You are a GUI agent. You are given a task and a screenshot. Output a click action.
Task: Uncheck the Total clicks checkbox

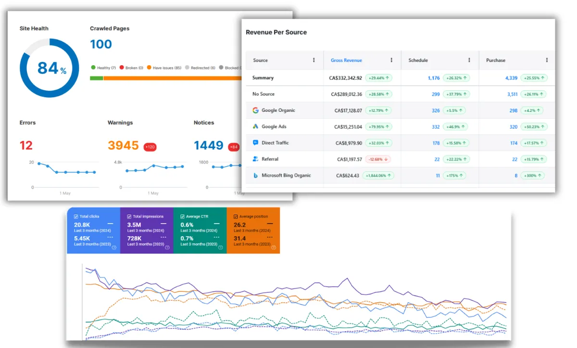[76, 216]
